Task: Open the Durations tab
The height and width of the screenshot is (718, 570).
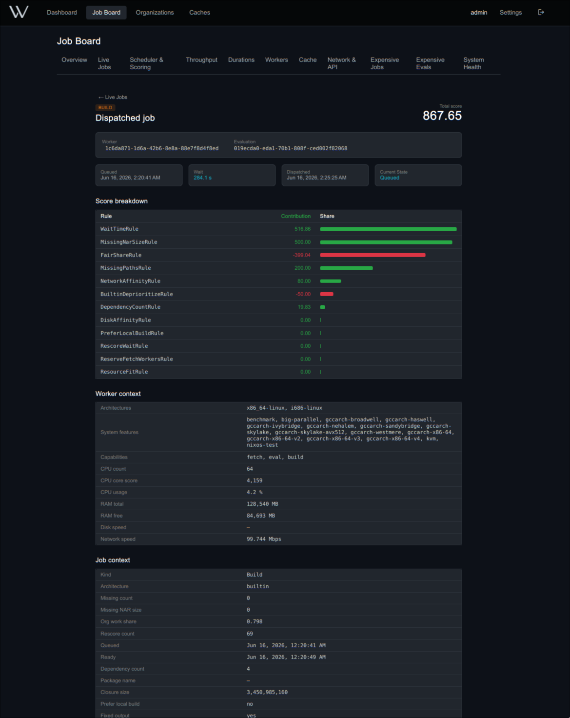Action: click(x=241, y=60)
